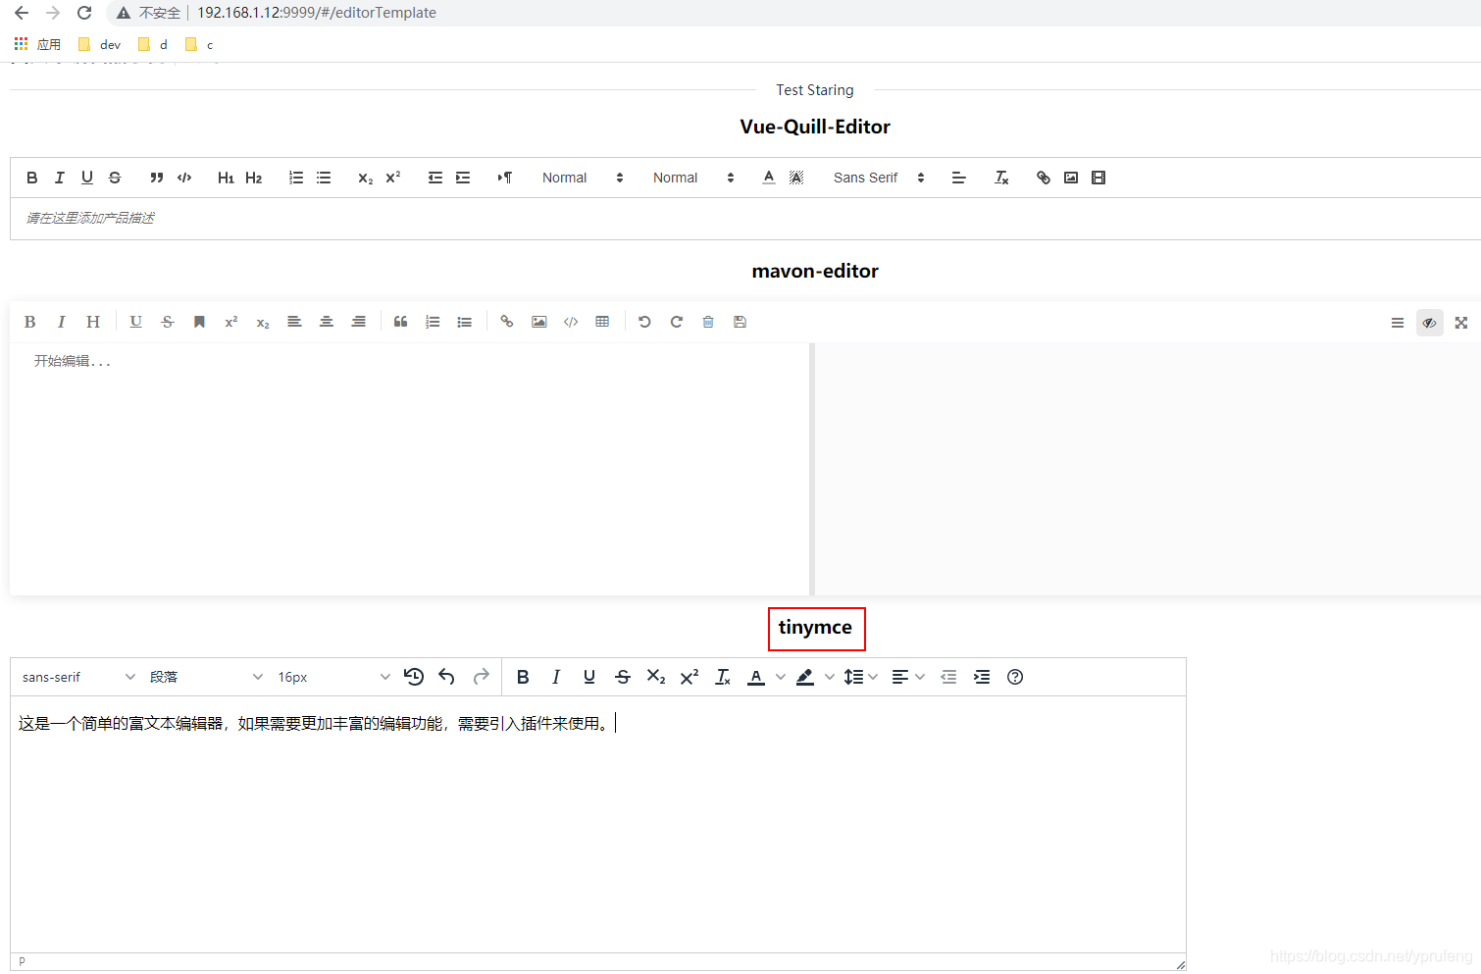Align text left in mavon-editor
Viewport: 1481px width, 974px height.
tap(294, 322)
